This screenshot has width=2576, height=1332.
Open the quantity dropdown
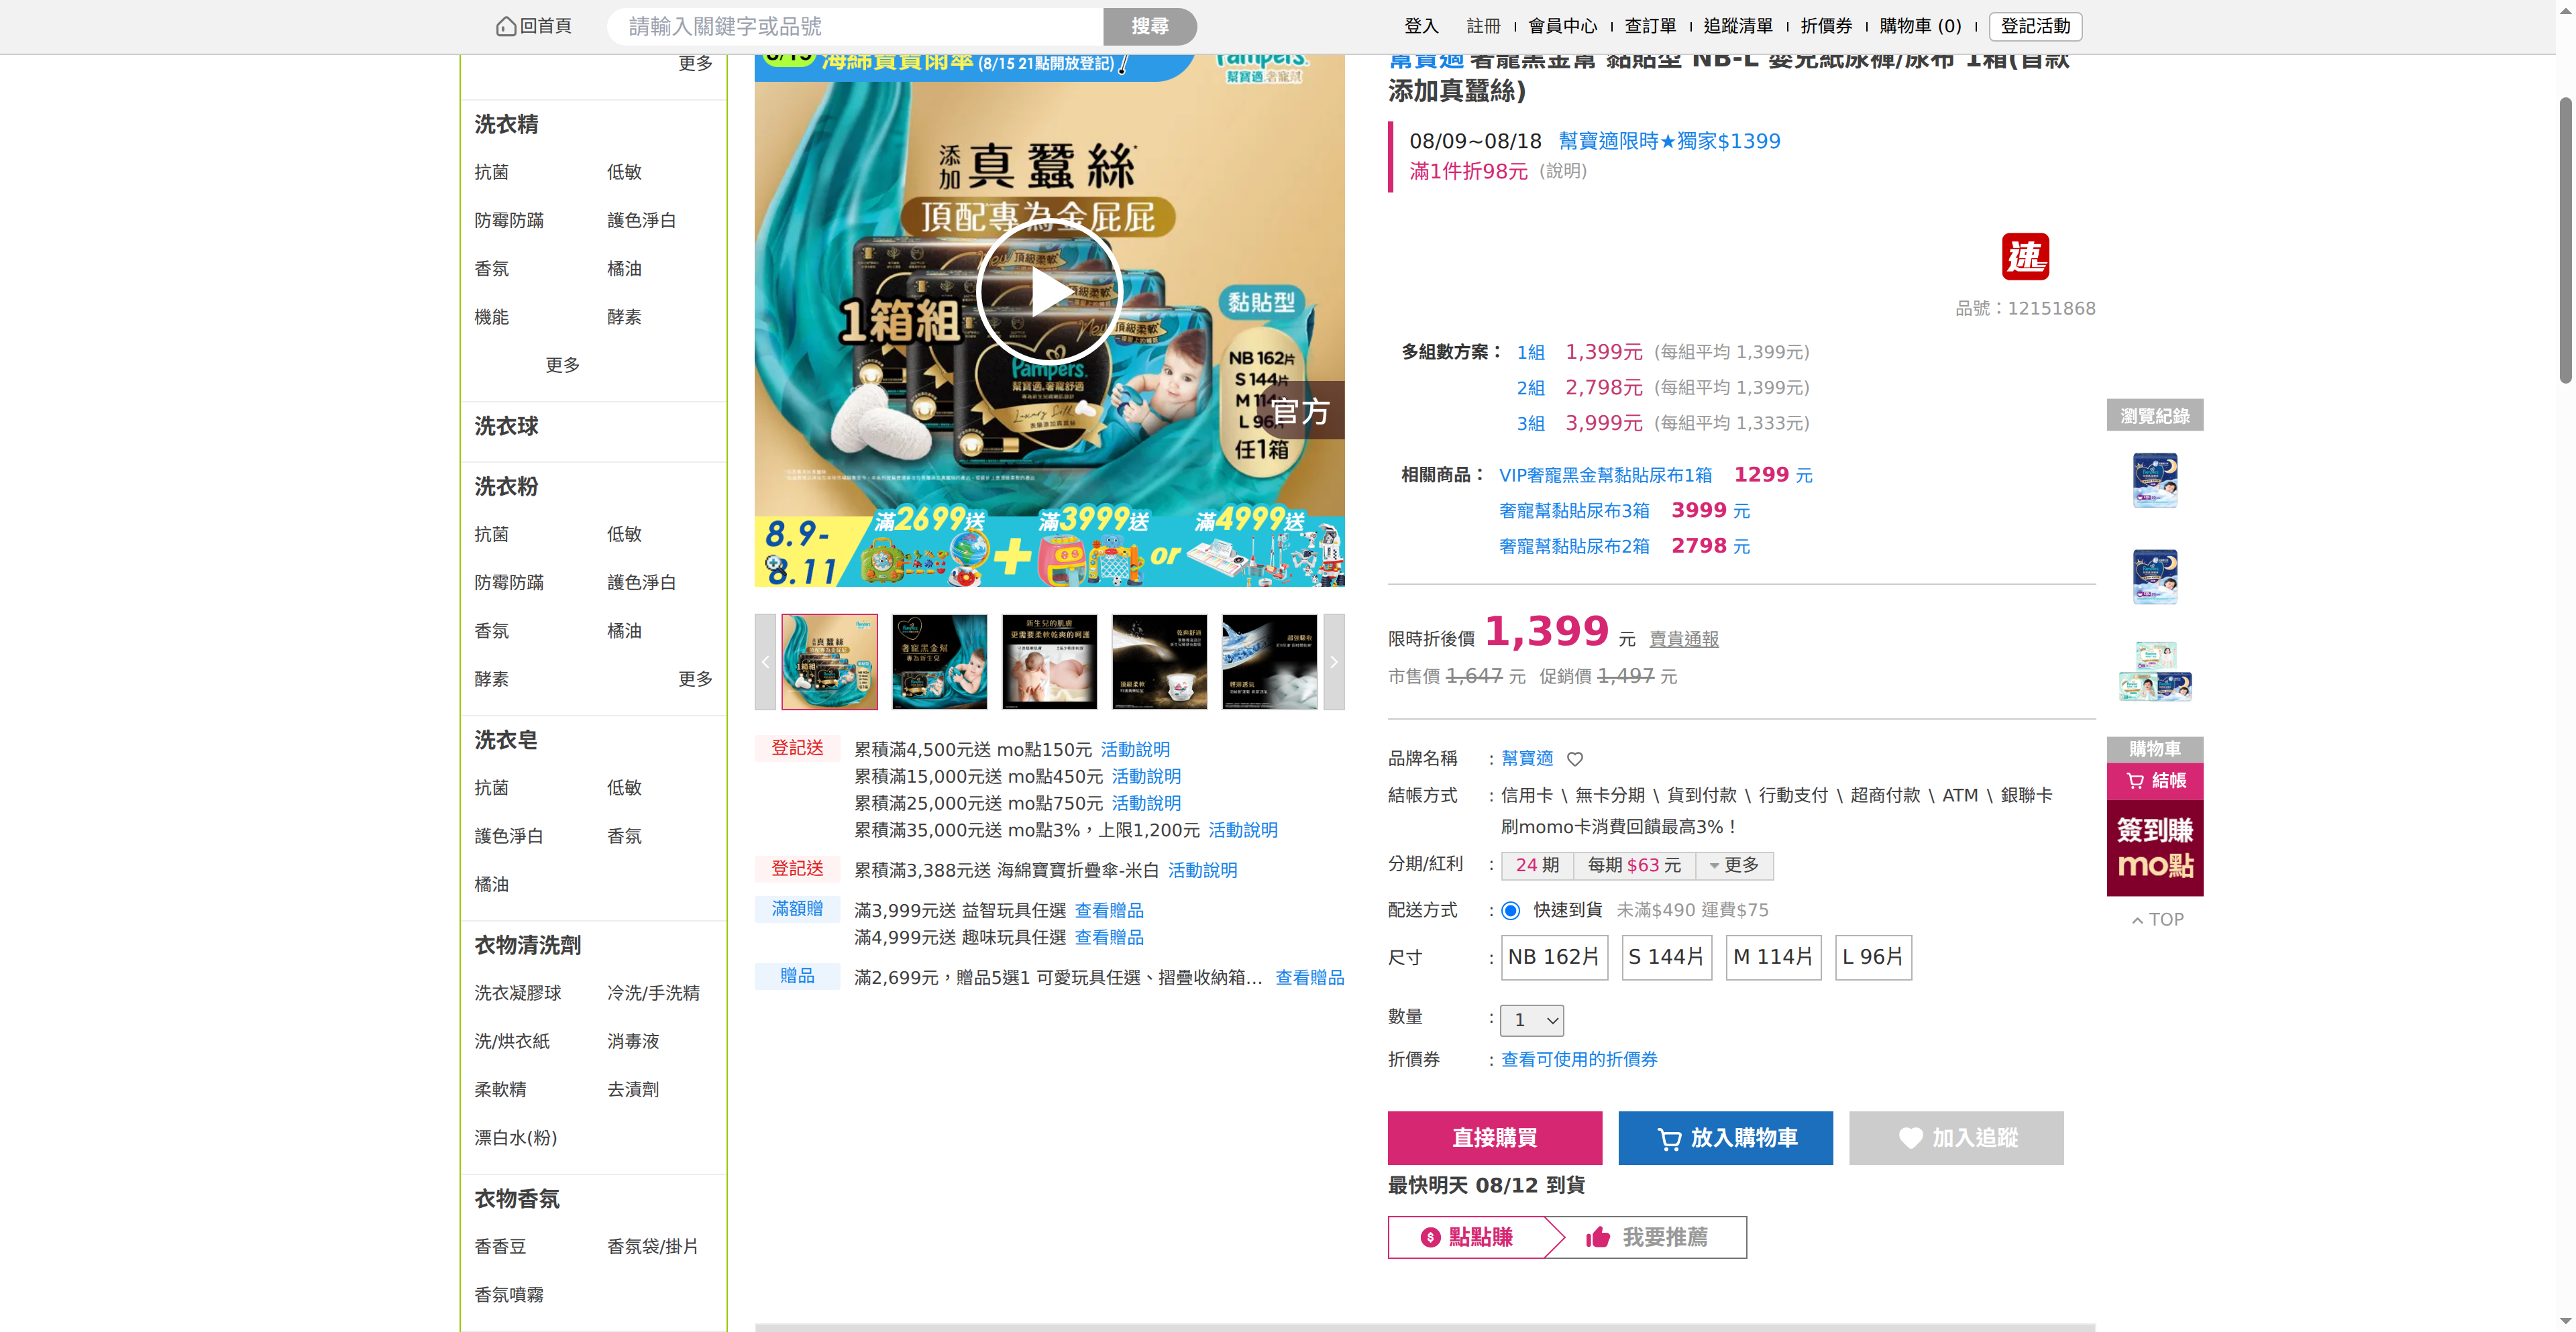coord(1532,1020)
